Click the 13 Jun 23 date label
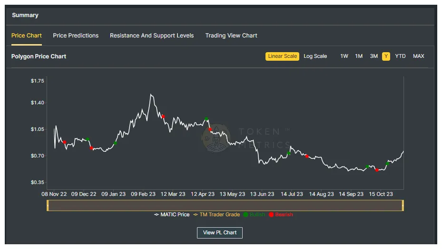Image resolution: width=442 pixels, height=249 pixels. pyautogui.click(x=262, y=194)
